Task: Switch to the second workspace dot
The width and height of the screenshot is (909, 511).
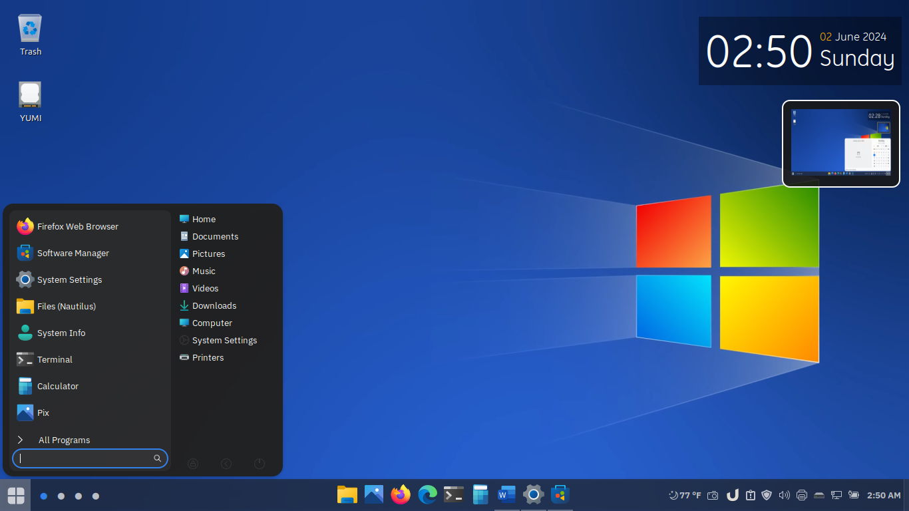Action: (61, 496)
